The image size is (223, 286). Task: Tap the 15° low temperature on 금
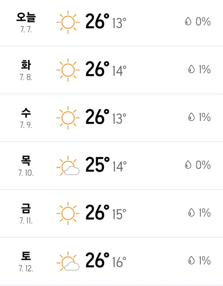[119, 214]
